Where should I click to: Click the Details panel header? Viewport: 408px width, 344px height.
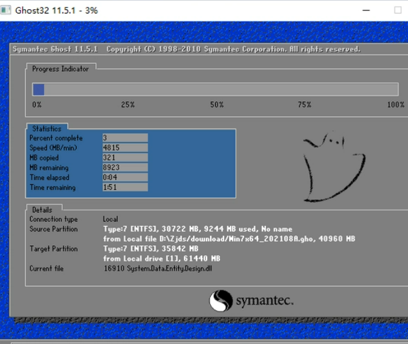pos(42,209)
